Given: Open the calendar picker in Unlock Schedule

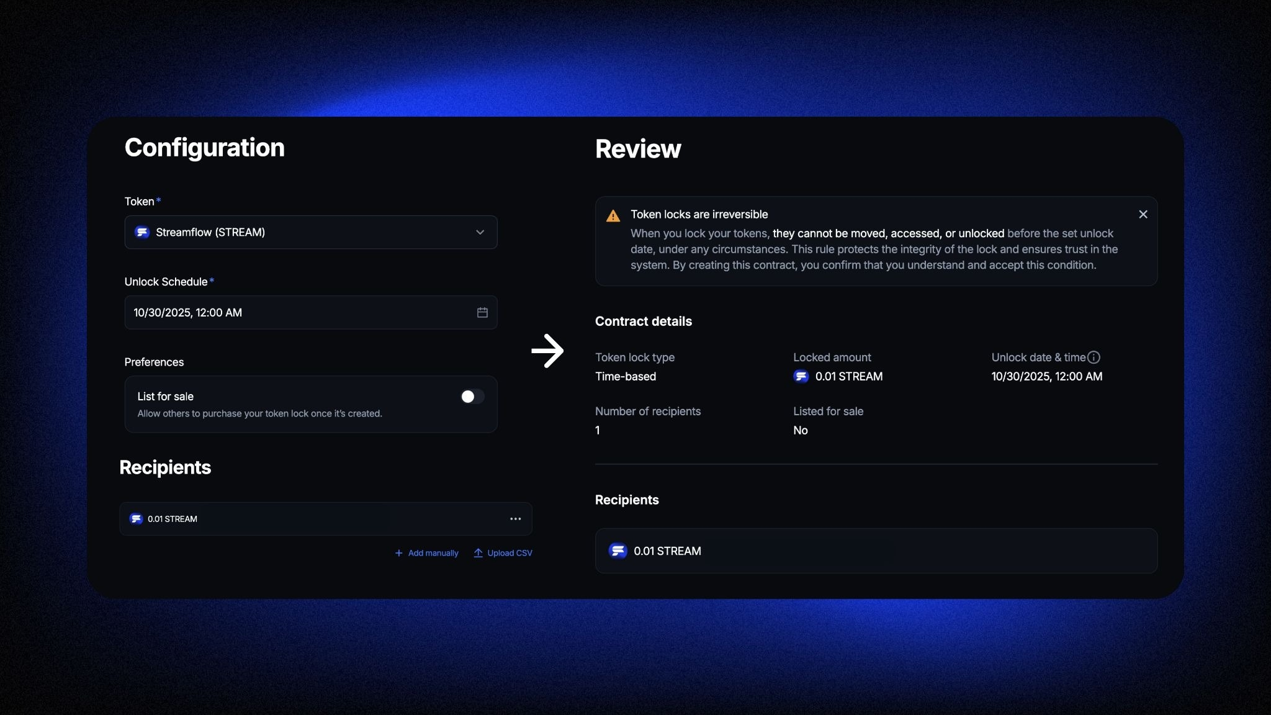Looking at the screenshot, I should (482, 312).
